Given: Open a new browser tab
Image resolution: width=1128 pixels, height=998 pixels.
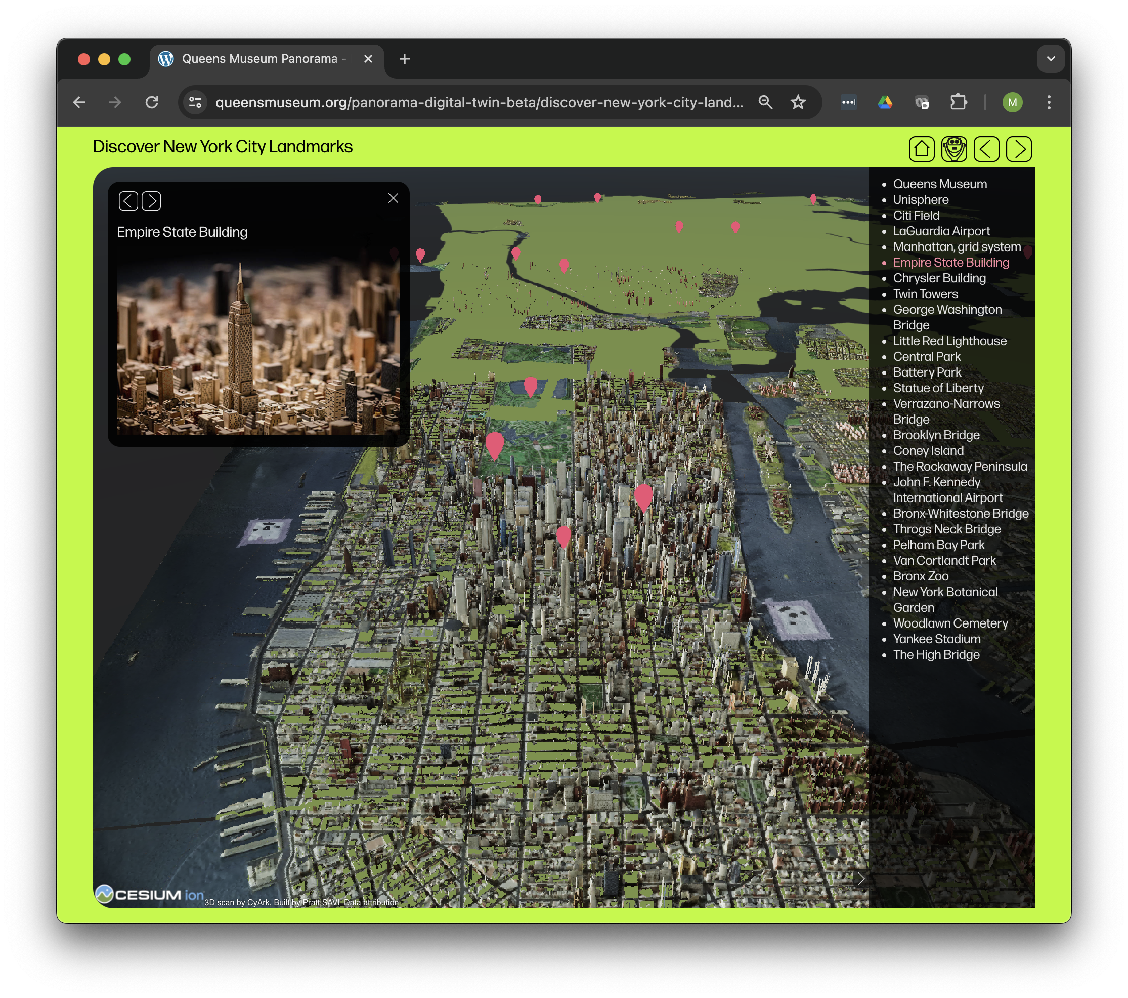Looking at the screenshot, I should (x=405, y=59).
